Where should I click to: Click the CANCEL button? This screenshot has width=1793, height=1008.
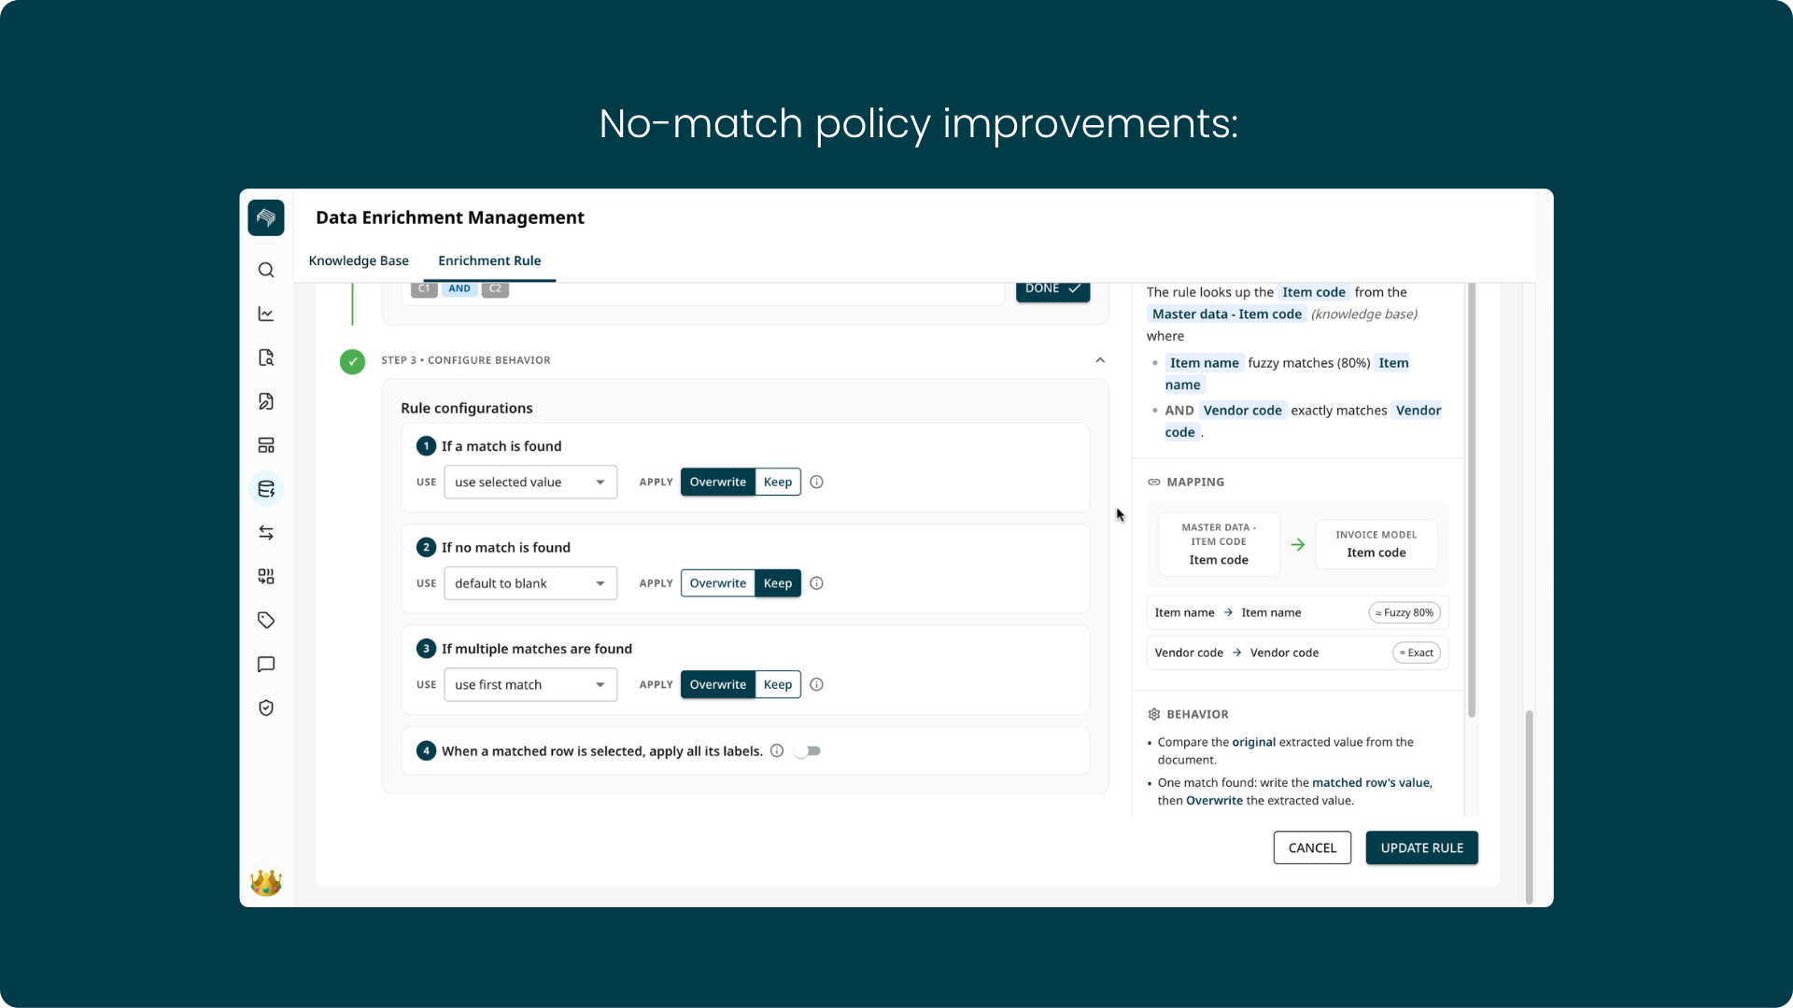click(x=1312, y=848)
